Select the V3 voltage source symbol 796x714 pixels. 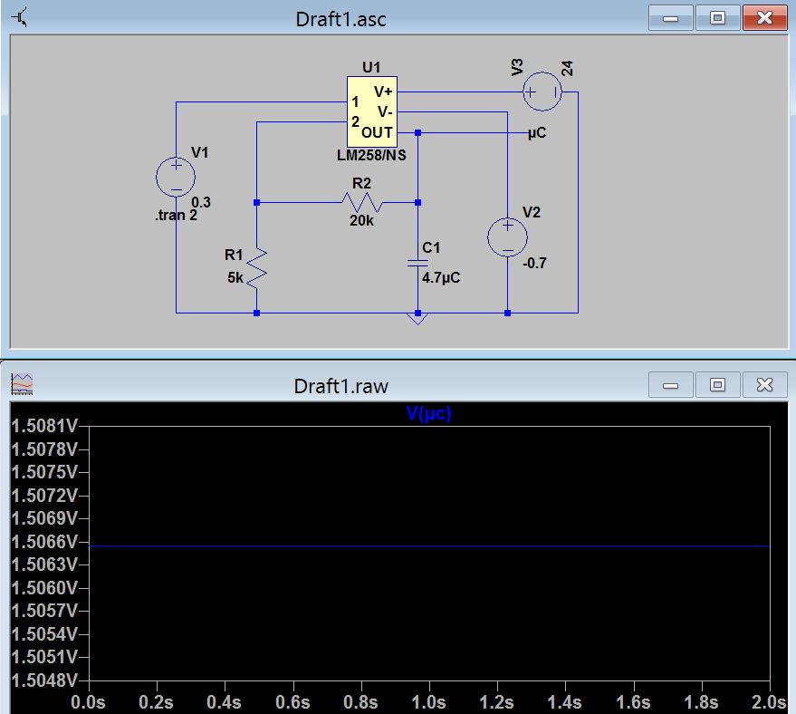[544, 92]
